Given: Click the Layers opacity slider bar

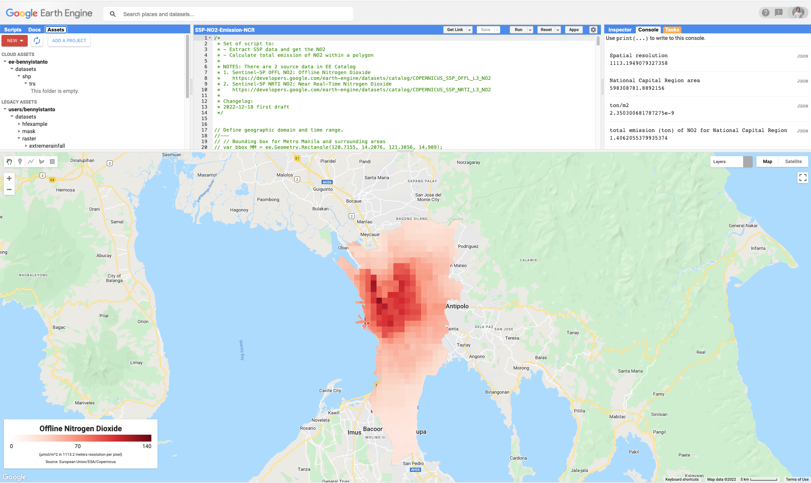Looking at the screenshot, I should point(747,162).
